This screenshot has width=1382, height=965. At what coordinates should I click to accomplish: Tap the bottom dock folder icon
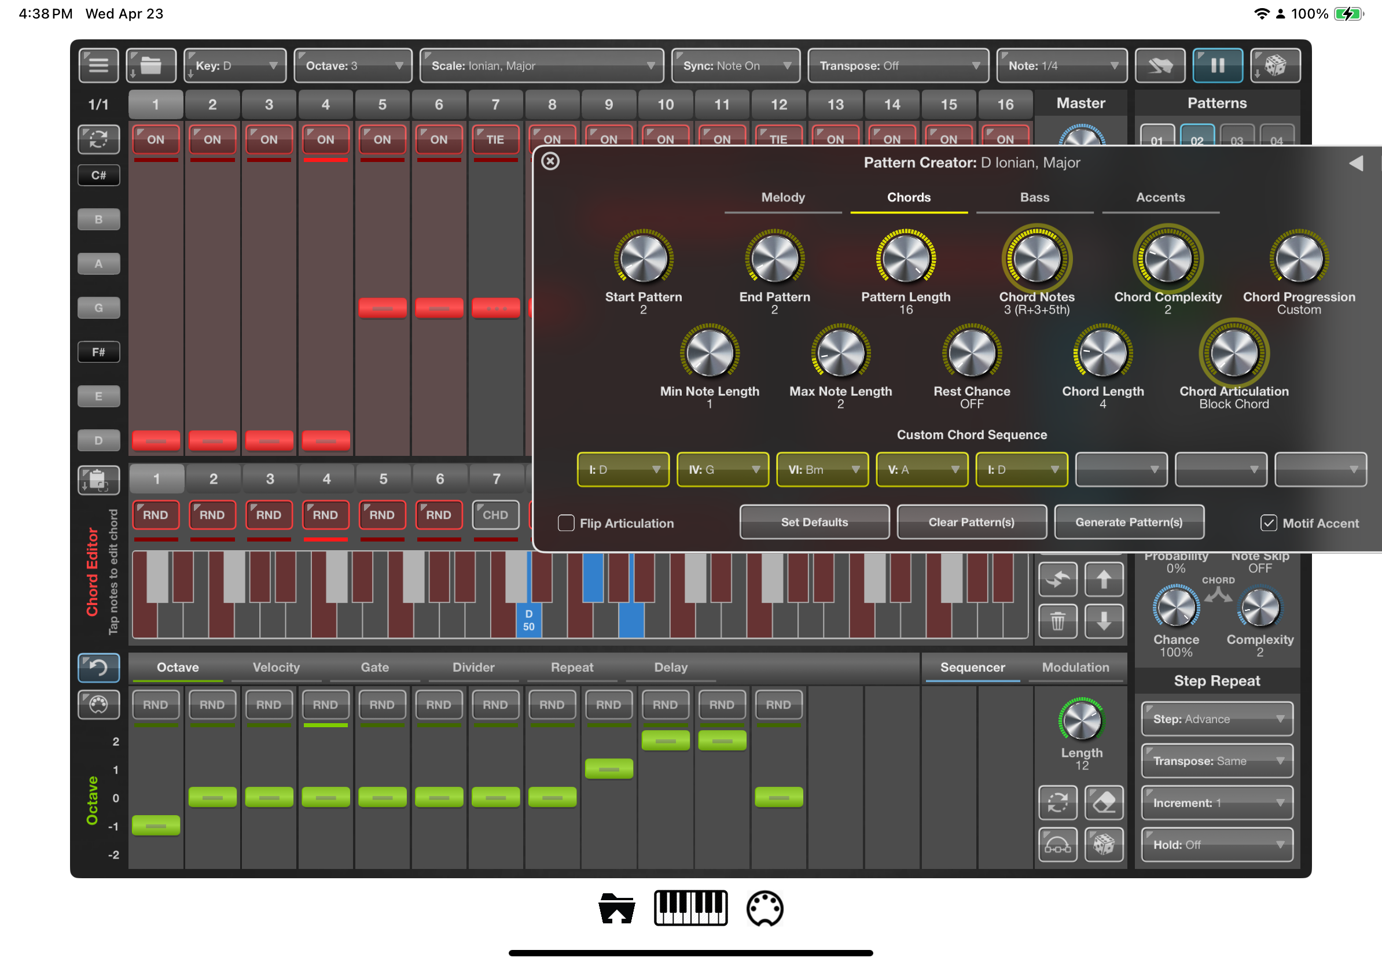(617, 908)
